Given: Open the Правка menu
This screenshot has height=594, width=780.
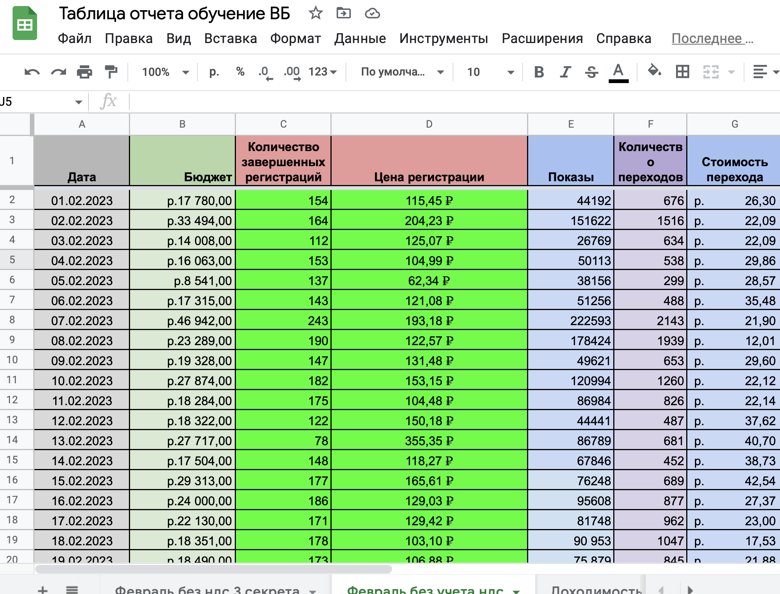Looking at the screenshot, I should tap(129, 39).
